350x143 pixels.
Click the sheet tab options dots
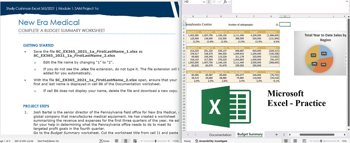284,135
